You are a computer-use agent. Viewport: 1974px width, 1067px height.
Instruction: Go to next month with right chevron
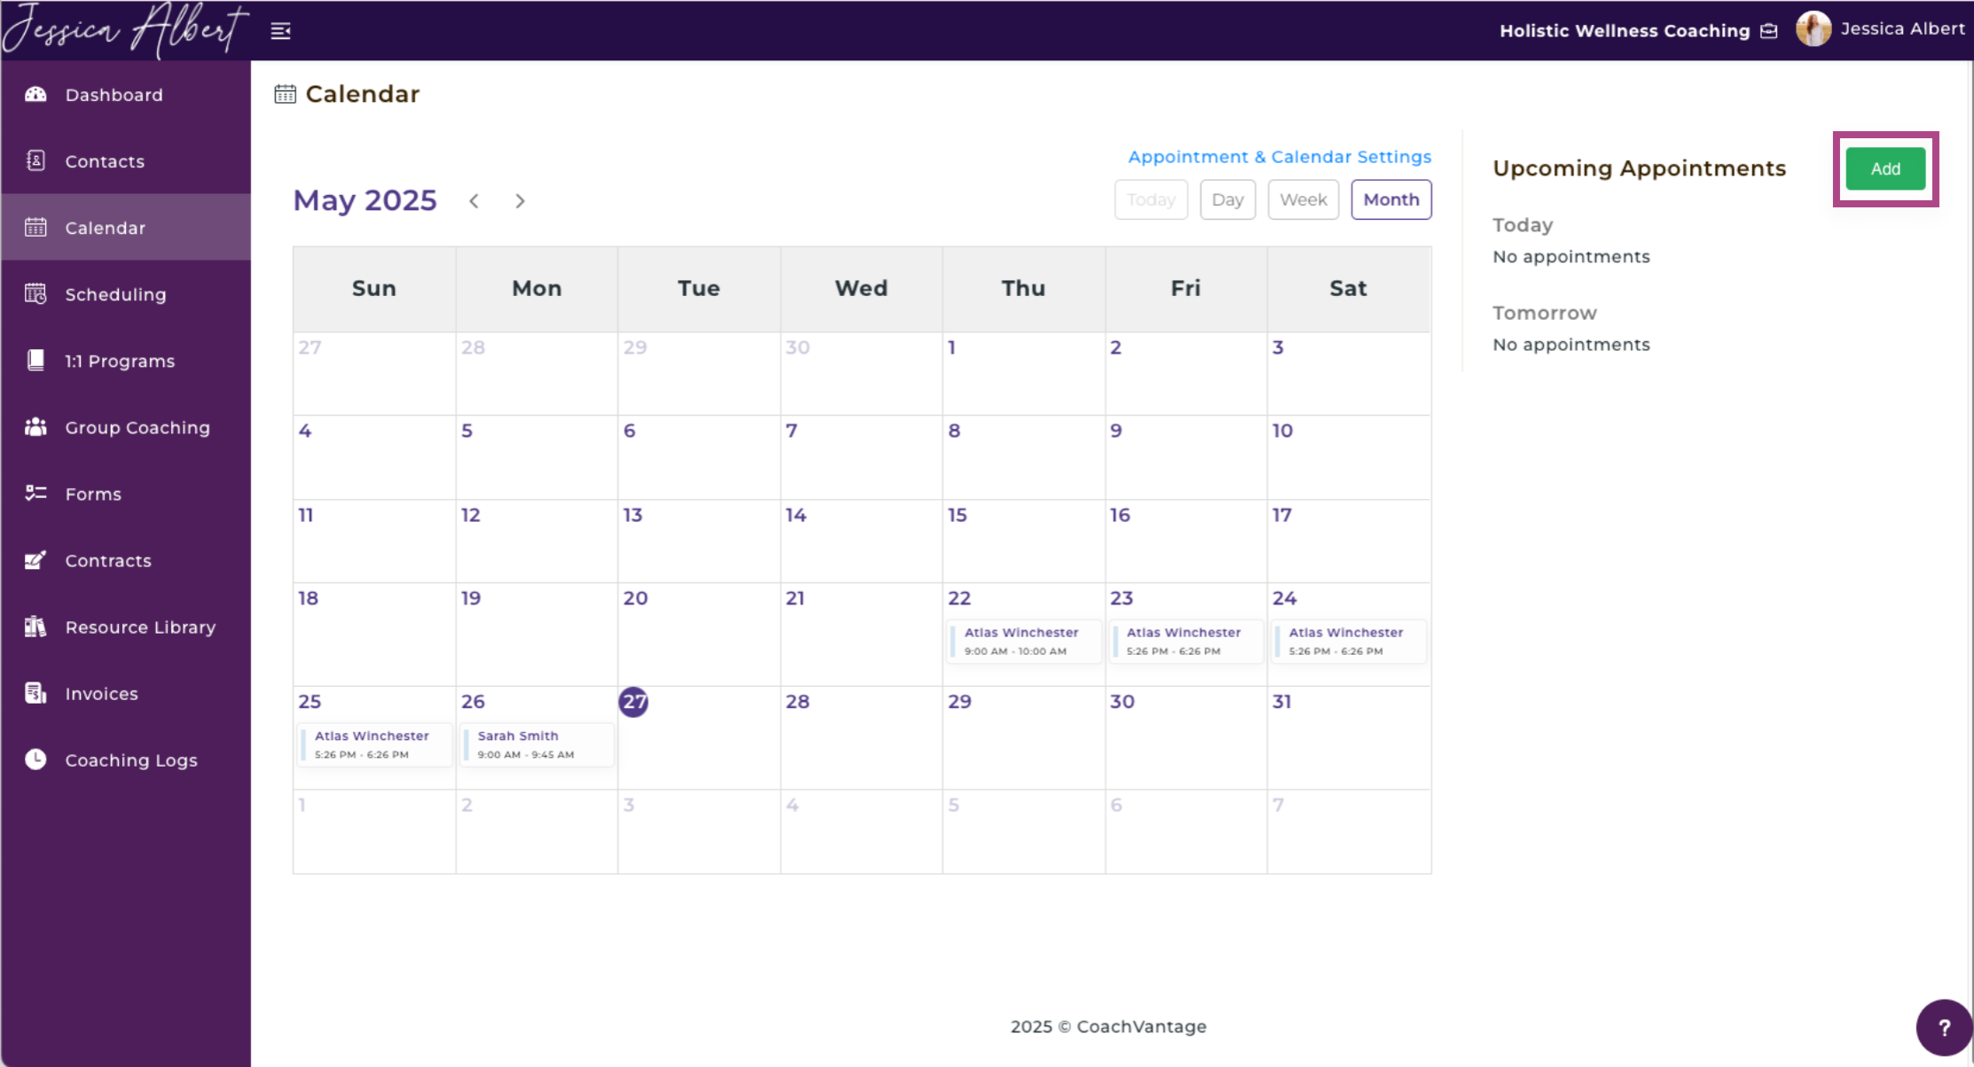520,201
